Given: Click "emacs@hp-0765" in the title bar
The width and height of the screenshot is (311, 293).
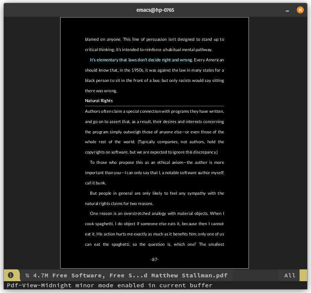Looking at the screenshot, I should coord(155,10).
